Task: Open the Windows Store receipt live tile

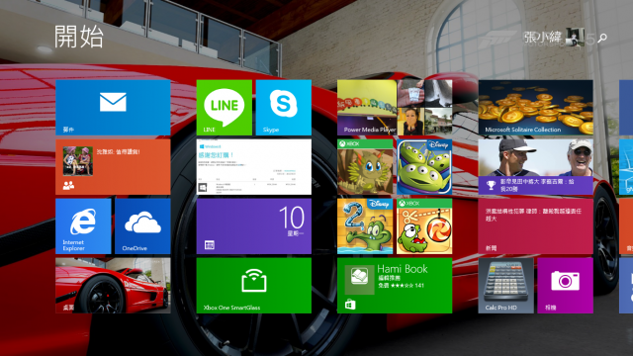Action: click(x=254, y=167)
